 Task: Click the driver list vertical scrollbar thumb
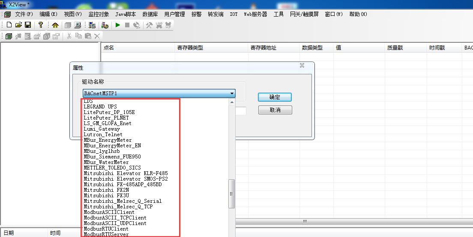click(232, 193)
